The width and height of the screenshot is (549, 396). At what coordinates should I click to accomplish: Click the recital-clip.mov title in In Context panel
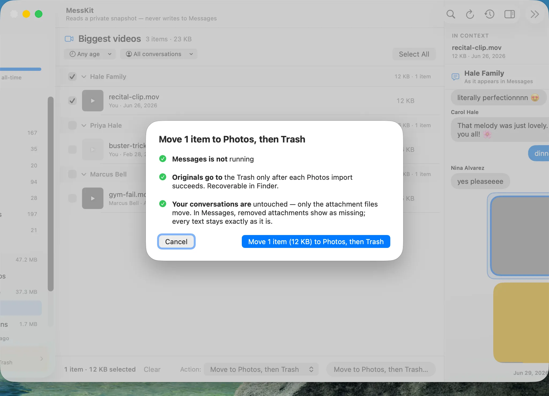point(477,48)
